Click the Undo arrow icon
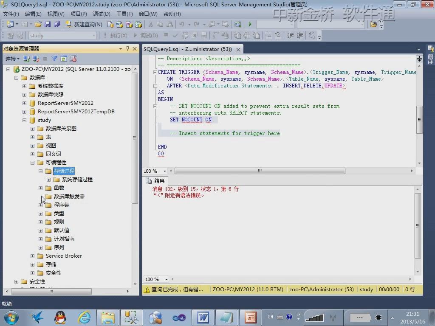The width and height of the screenshot is (435, 326). pos(182,24)
